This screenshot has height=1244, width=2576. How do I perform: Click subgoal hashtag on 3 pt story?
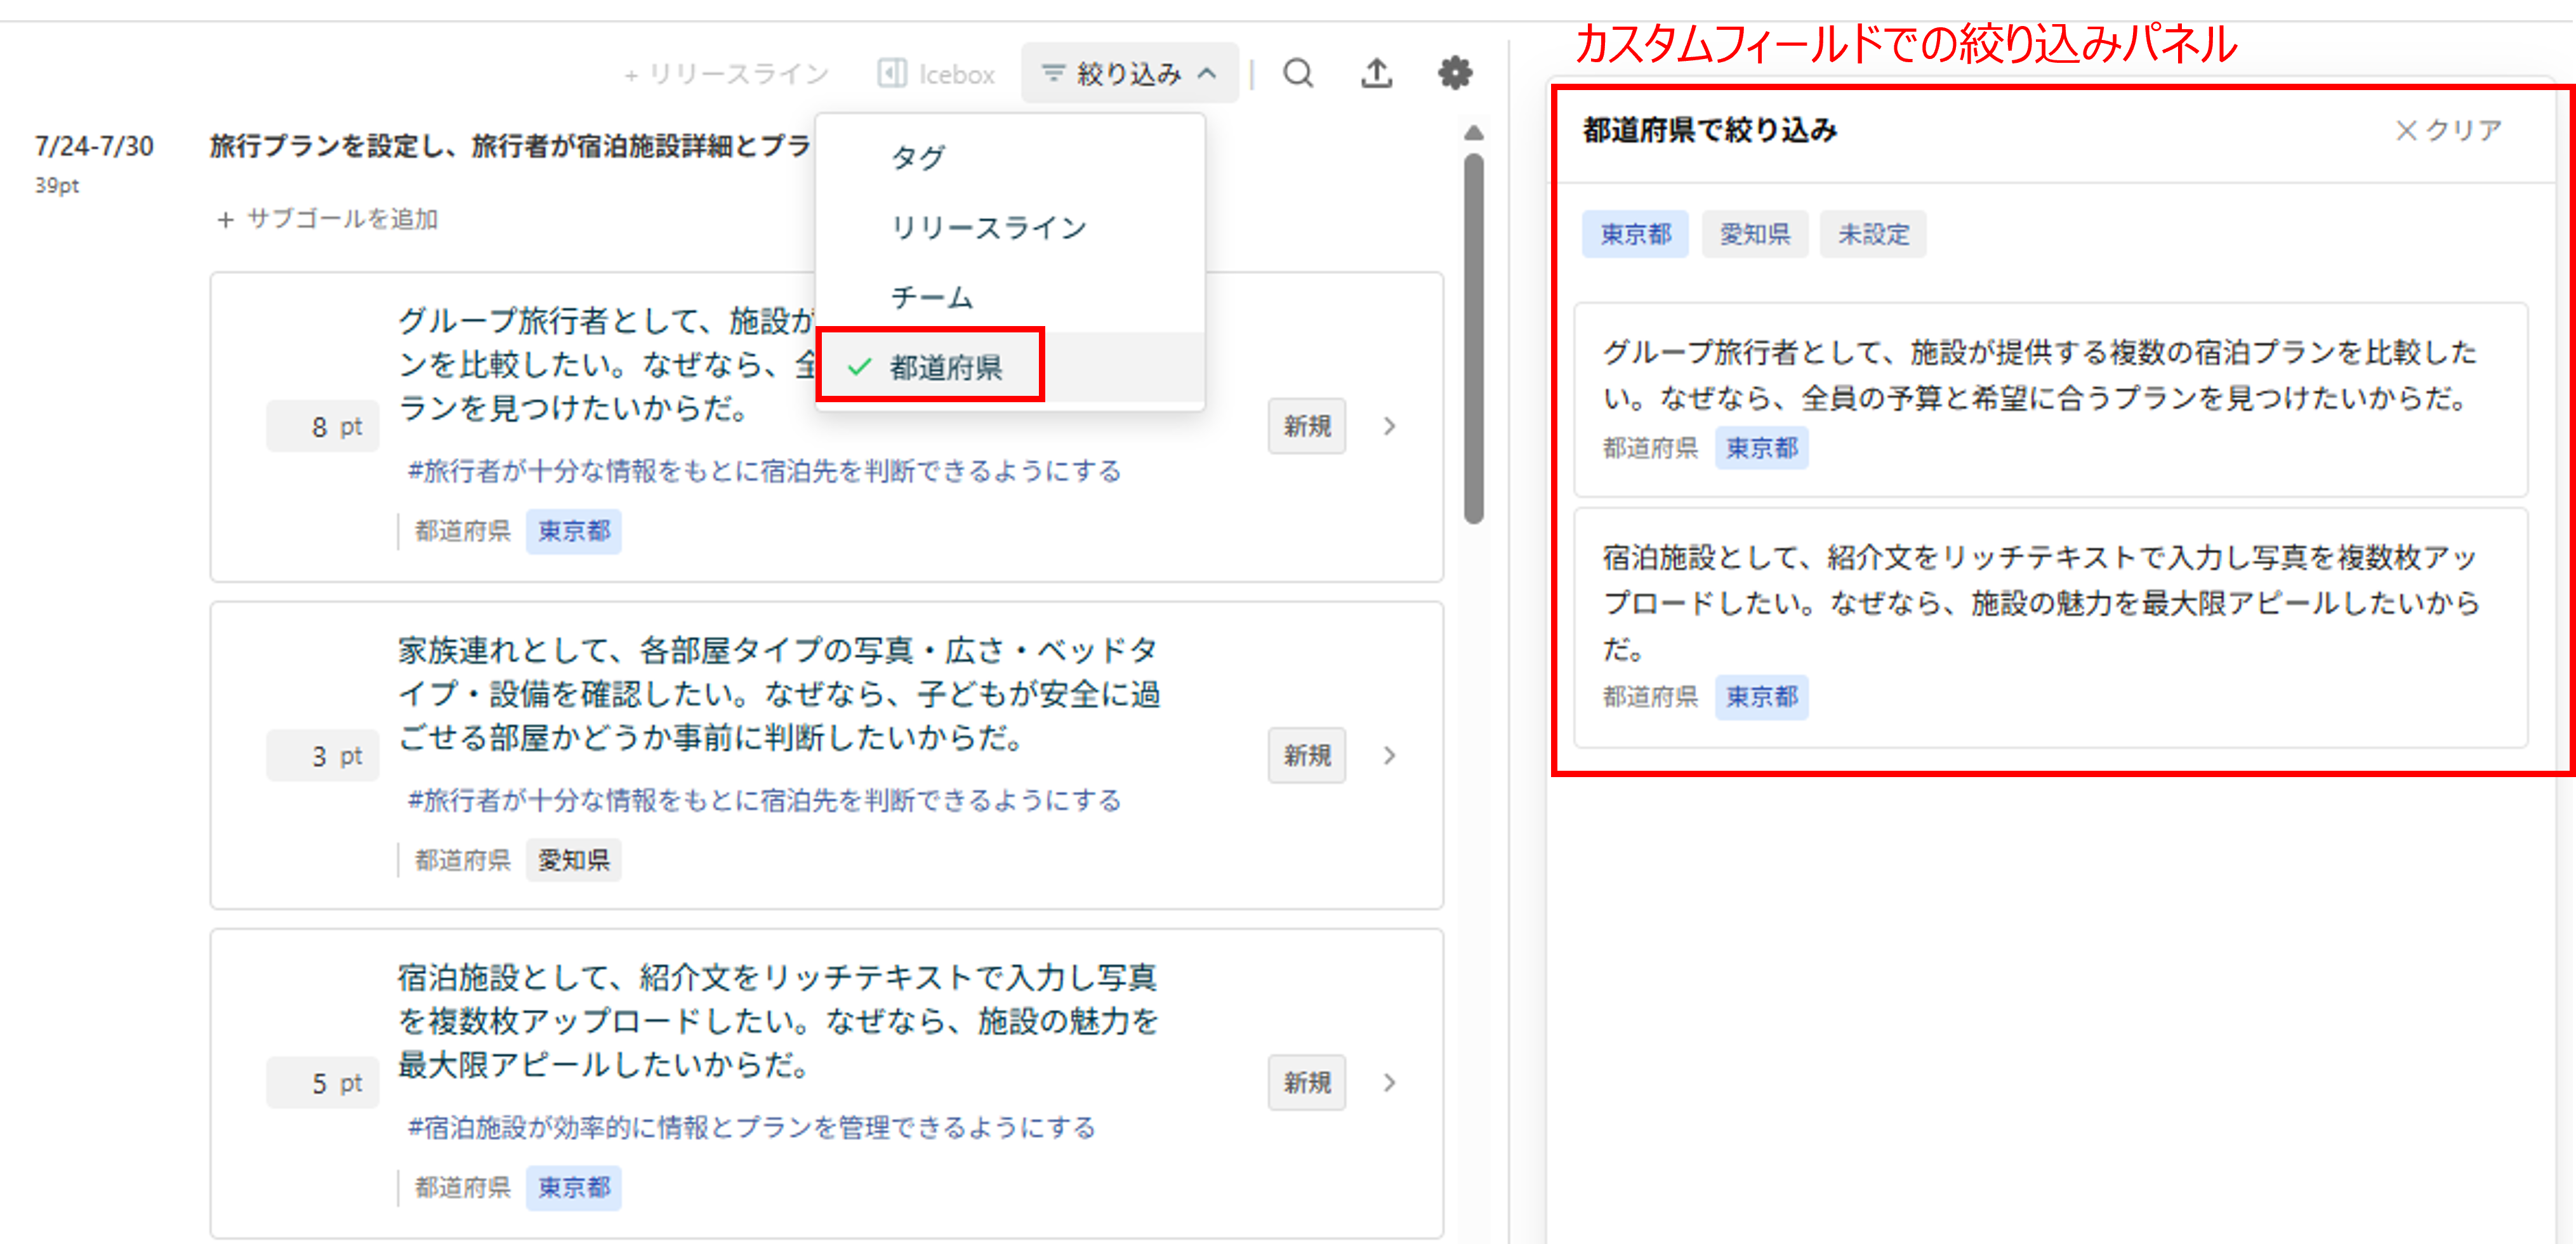[x=765, y=801]
